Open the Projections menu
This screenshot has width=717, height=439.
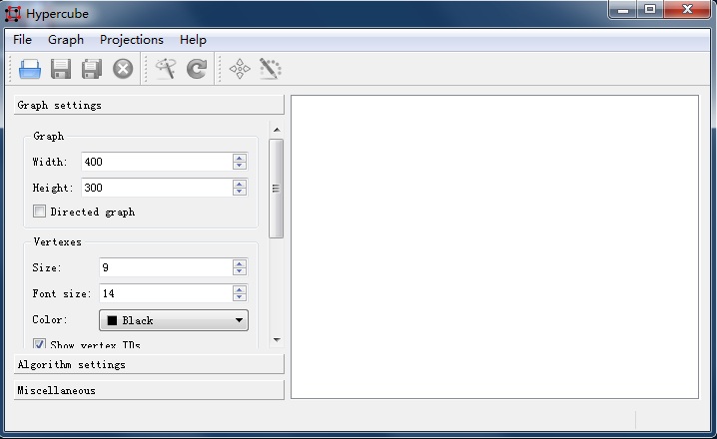(132, 40)
